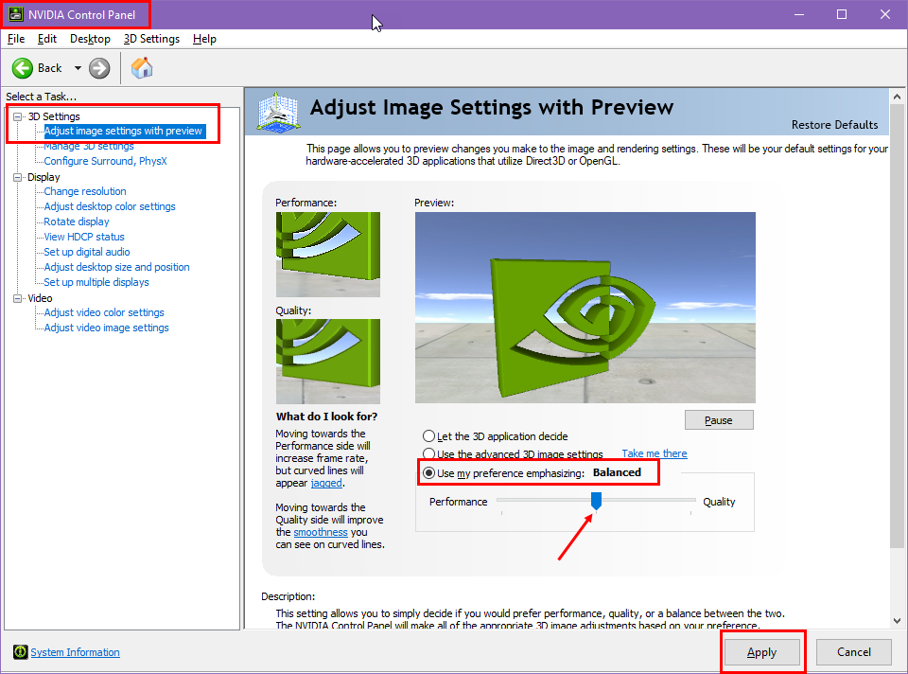Select Adjust image settings with preview
This screenshot has width=908, height=674.
[123, 131]
